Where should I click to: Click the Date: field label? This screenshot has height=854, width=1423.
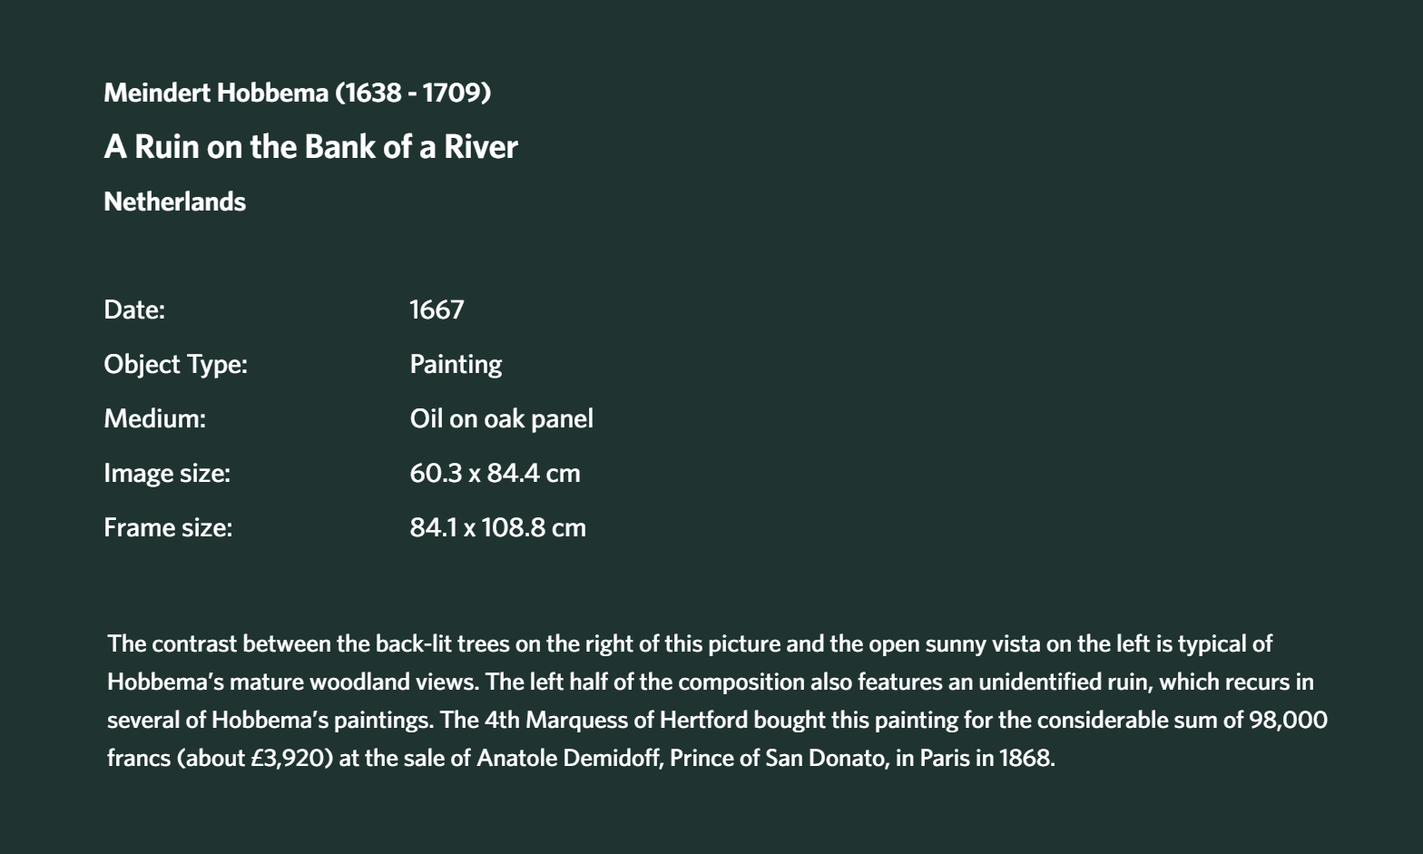coord(134,309)
